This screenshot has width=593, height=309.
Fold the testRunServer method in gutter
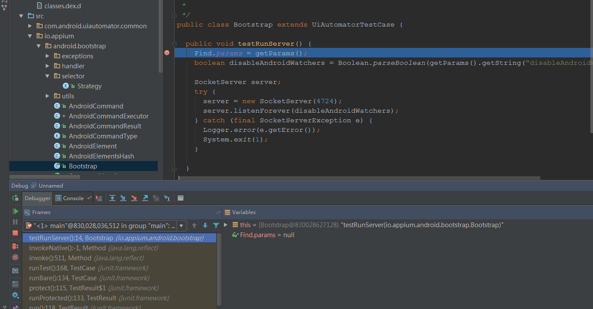click(x=174, y=44)
